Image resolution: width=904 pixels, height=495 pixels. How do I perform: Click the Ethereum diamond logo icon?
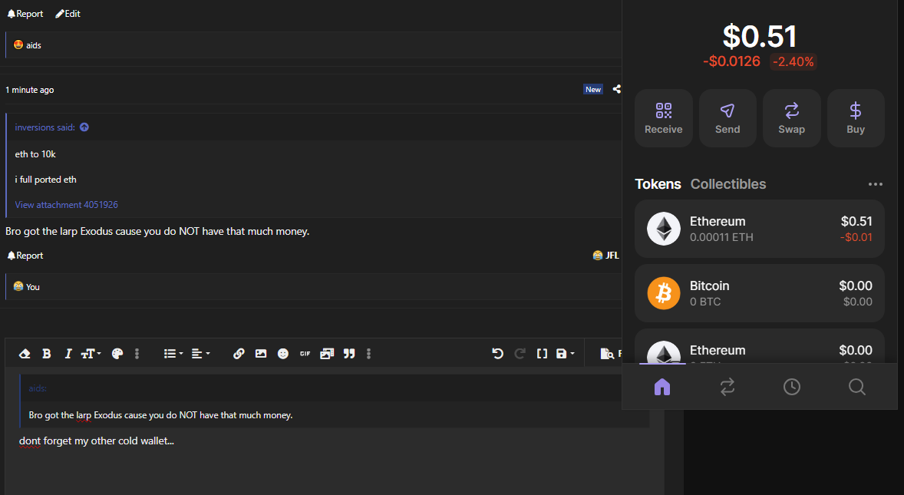[x=664, y=229]
